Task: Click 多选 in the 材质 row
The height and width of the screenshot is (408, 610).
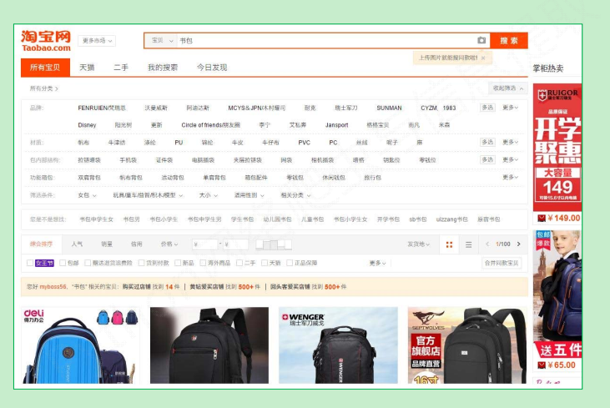Action: [487, 142]
